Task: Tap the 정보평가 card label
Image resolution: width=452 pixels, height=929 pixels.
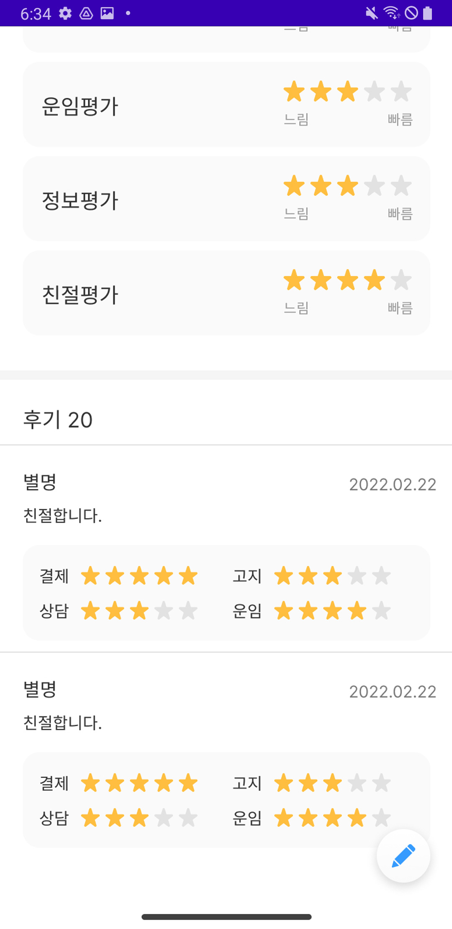Action: click(x=80, y=200)
